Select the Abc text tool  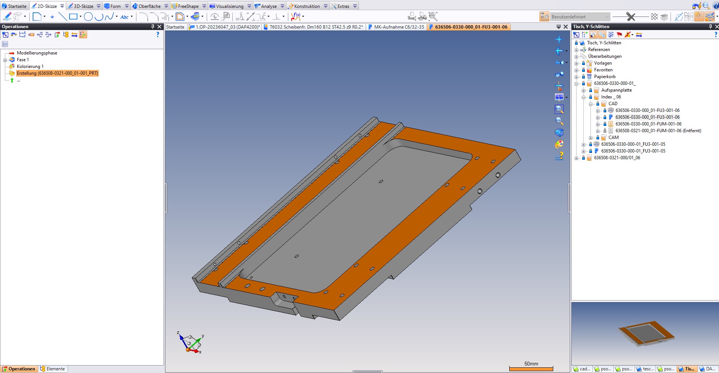pyautogui.click(x=124, y=17)
